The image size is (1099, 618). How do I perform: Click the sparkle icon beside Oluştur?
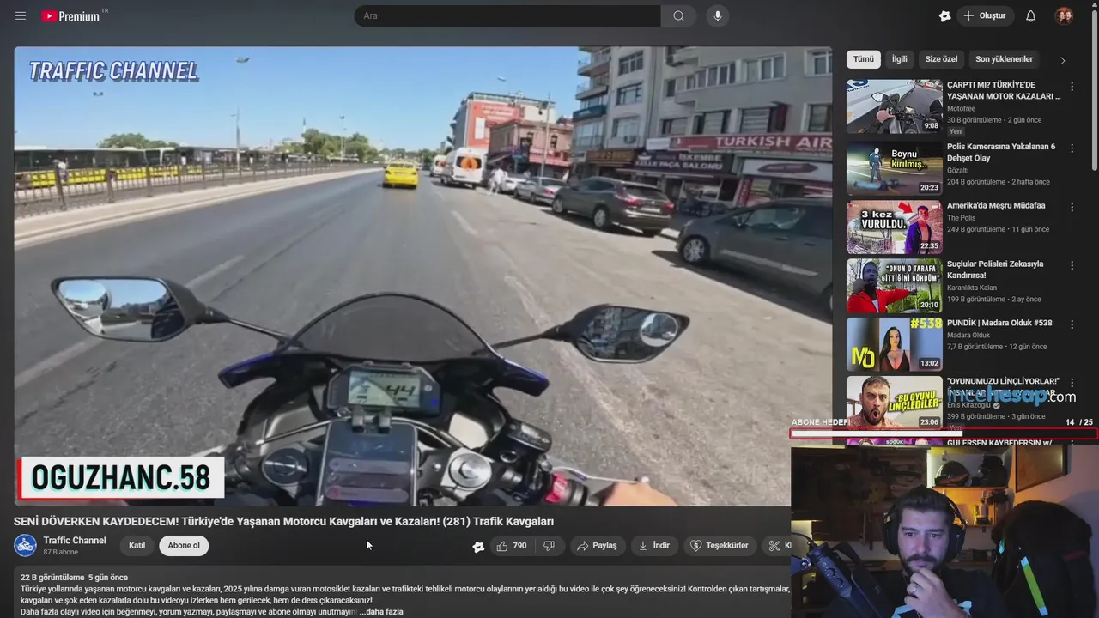coord(944,15)
